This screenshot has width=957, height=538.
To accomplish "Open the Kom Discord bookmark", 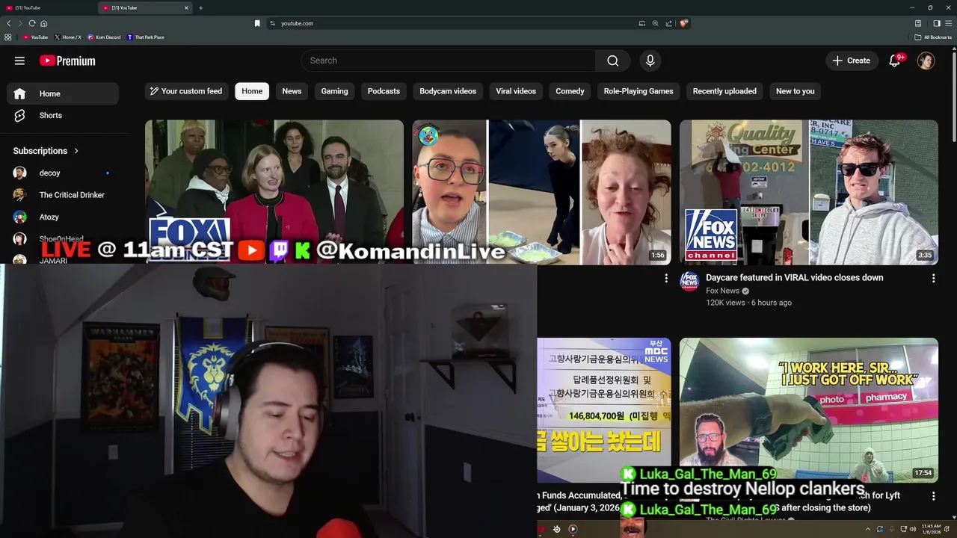I will click(x=104, y=37).
